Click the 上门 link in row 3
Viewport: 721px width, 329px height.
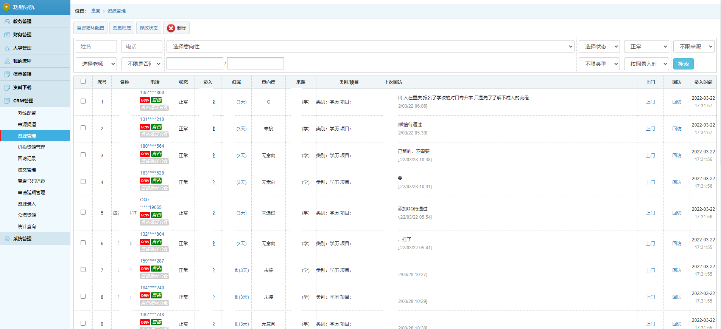[x=650, y=156]
